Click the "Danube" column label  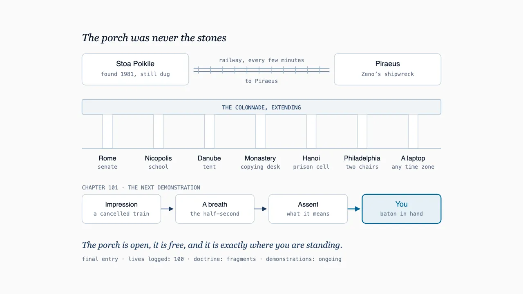click(x=209, y=158)
